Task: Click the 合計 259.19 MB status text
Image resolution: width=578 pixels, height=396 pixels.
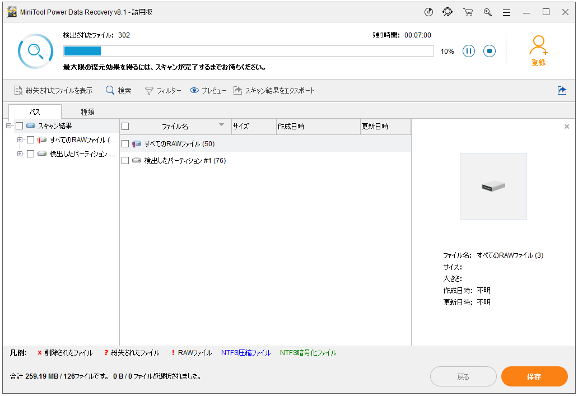Action: coord(105,376)
